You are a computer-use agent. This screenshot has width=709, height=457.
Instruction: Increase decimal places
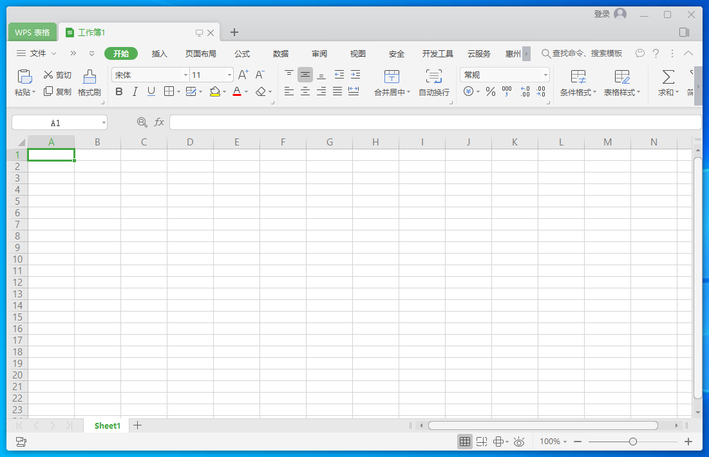(525, 92)
